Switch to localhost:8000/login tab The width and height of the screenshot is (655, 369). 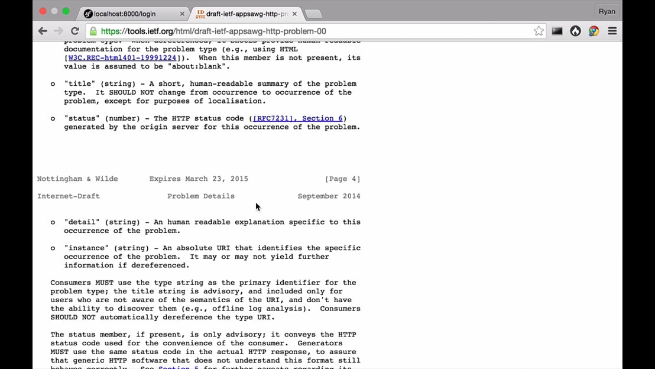[x=132, y=14]
